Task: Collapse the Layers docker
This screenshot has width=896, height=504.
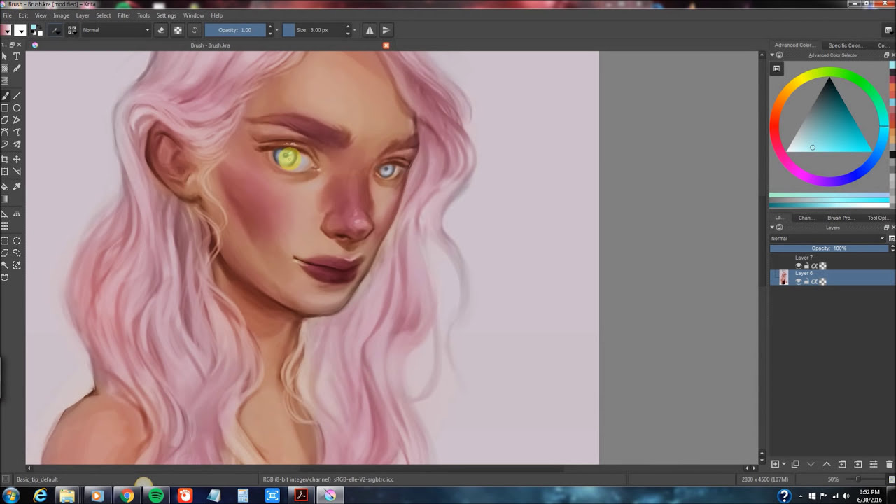Action: click(773, 227)
